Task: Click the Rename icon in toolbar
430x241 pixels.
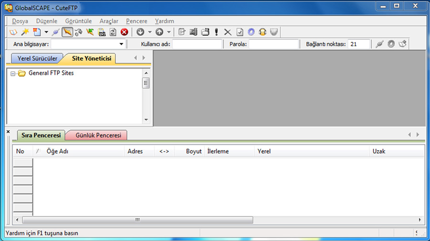Action: click(193, 32)
